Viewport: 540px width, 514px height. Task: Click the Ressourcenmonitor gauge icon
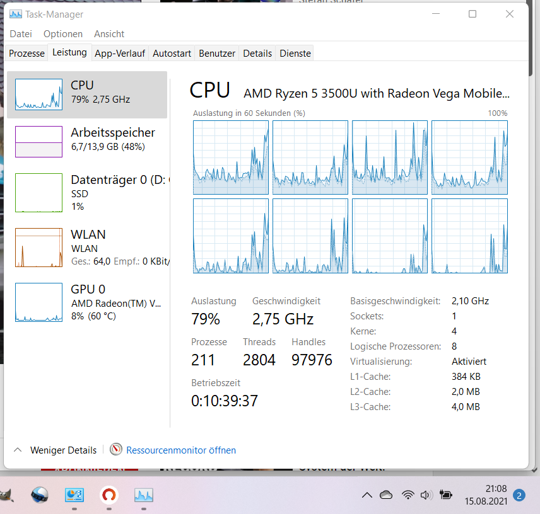click(116, 449)
